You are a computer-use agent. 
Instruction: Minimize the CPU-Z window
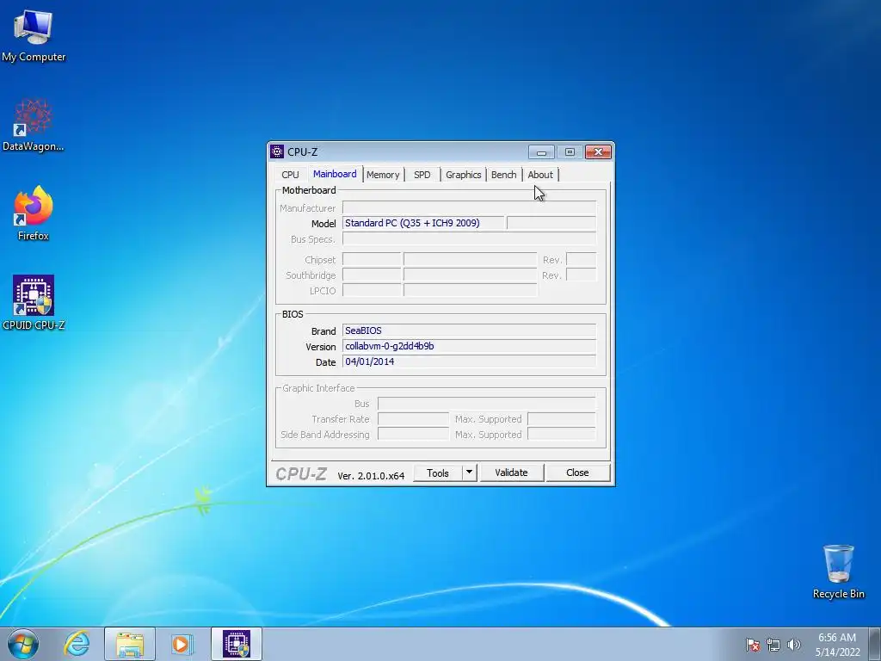pyautogui.click(x=542, y=152)
